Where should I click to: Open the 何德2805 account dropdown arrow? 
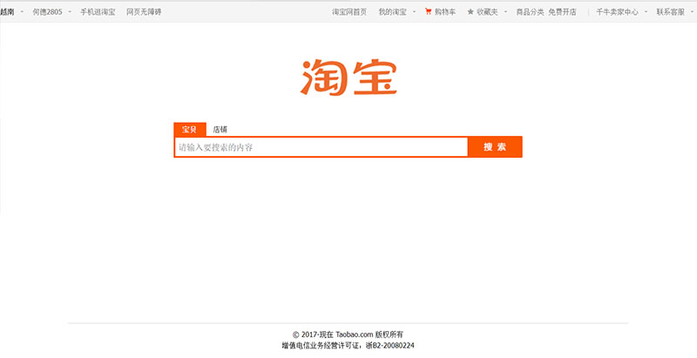click(71, 12)
